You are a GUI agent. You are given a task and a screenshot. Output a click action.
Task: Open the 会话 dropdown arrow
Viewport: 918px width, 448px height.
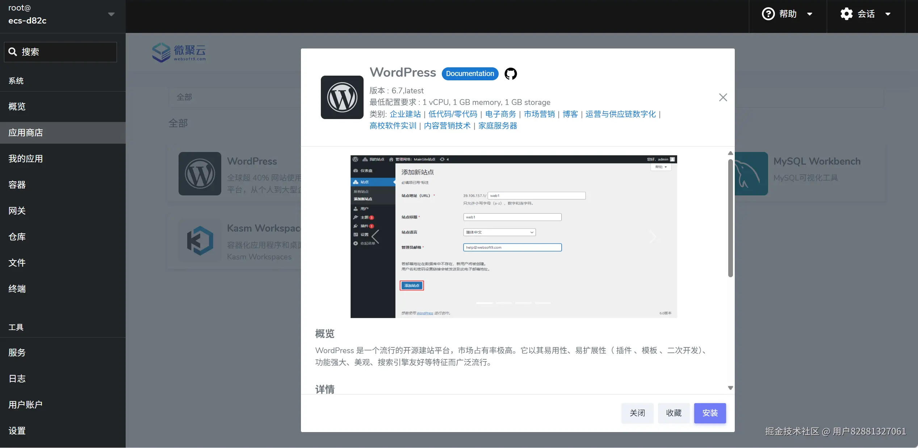click(888, 14)
